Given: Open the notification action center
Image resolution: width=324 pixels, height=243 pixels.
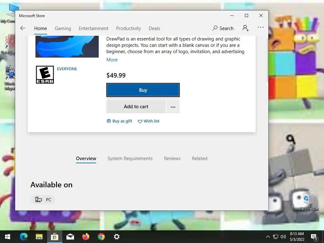Looking at the screenshot, I should click(x=314, y=237).
